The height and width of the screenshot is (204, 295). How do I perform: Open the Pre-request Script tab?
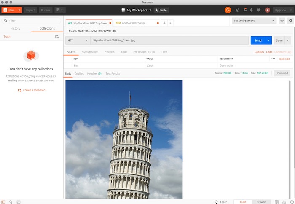144,51
